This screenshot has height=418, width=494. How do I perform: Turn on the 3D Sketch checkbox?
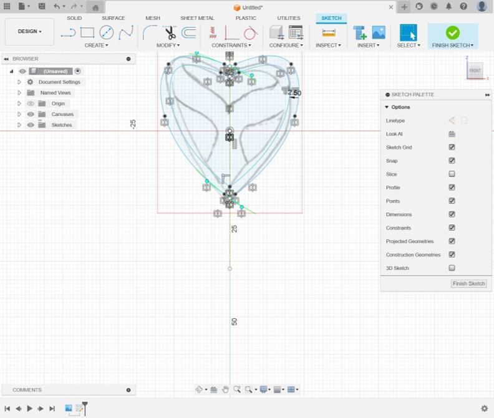coord(452,268)
